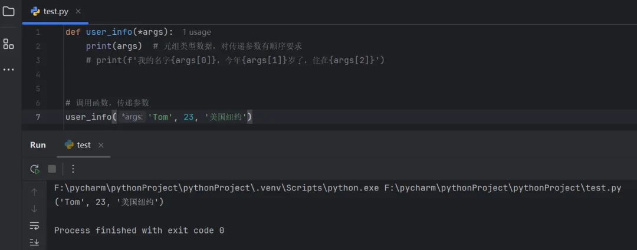Close the test.py editor tab
The image size is (637, 250).
pos(78,11)
